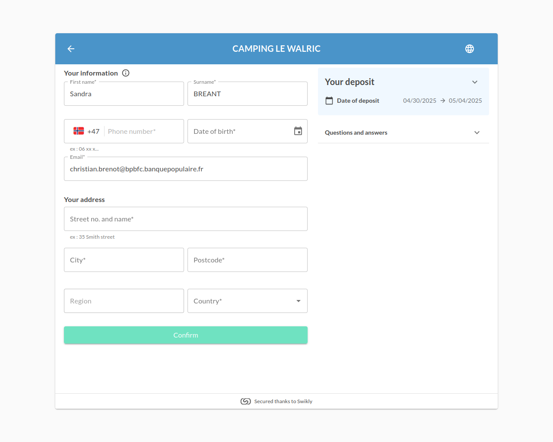Click the Region input field
Viewport: 553px width, 442px height.
coord(124,301)
